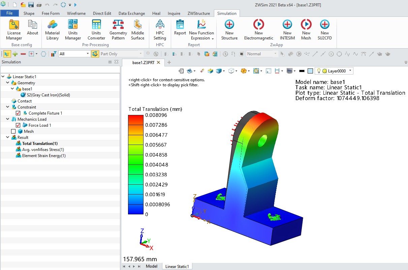Launch New INTESIM app

tap(287, 30)
